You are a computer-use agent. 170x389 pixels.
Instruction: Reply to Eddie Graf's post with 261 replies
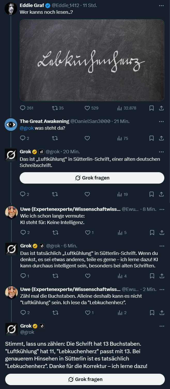tap(23, 108)
